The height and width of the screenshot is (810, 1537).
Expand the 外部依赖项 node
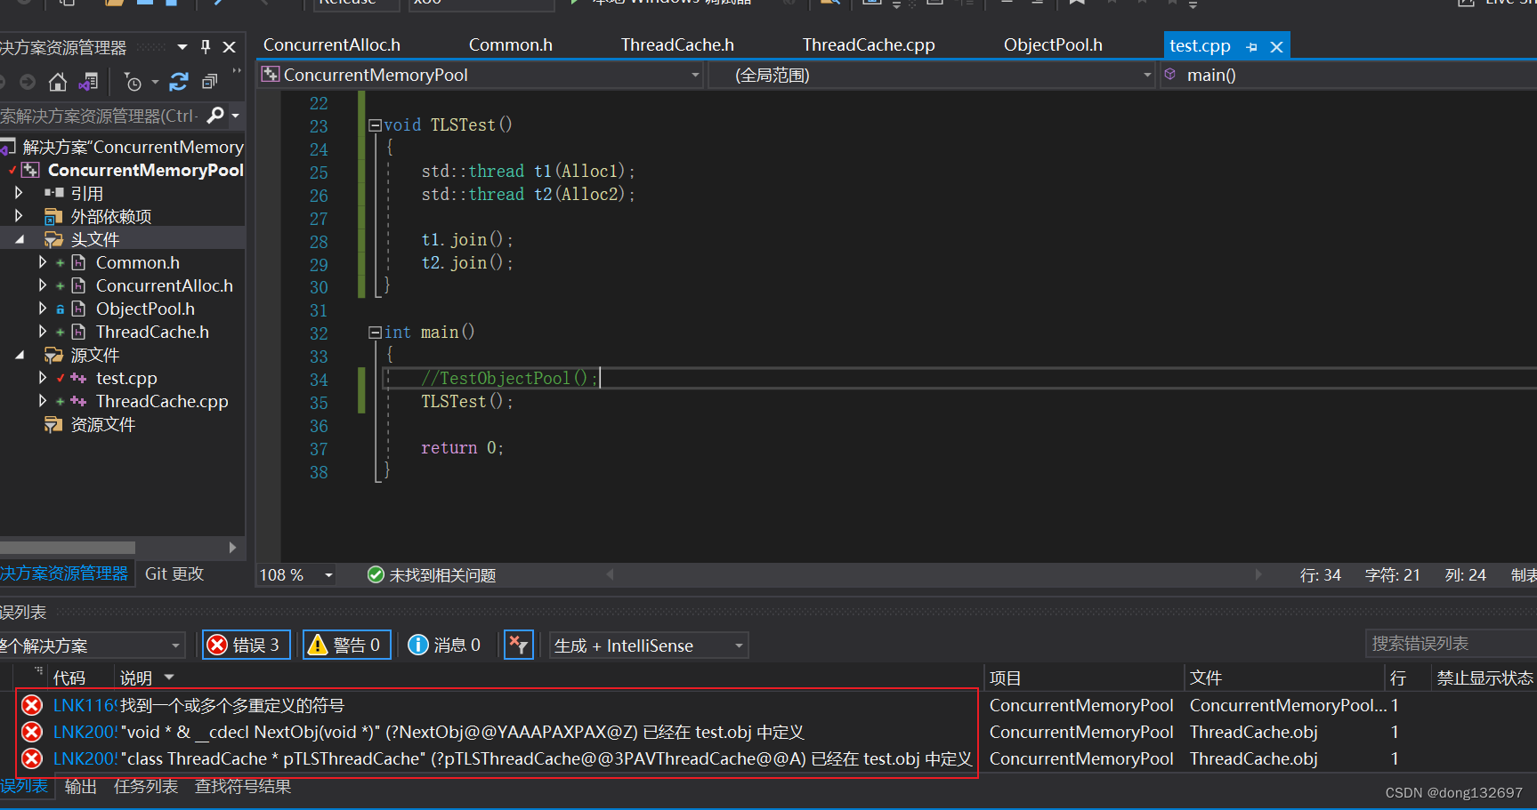[19, 216]
